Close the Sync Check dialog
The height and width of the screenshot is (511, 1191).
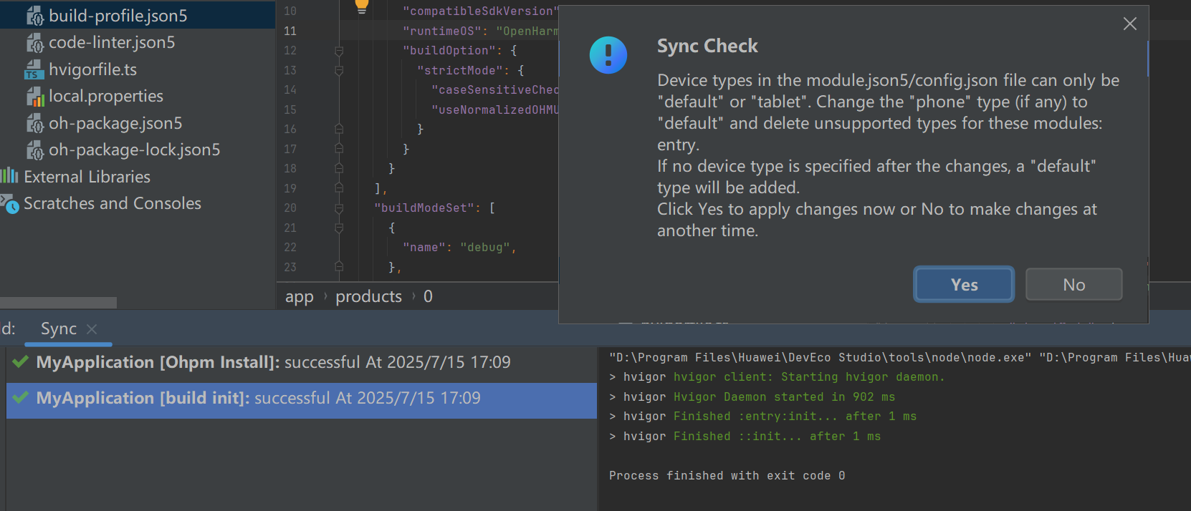1130,24
